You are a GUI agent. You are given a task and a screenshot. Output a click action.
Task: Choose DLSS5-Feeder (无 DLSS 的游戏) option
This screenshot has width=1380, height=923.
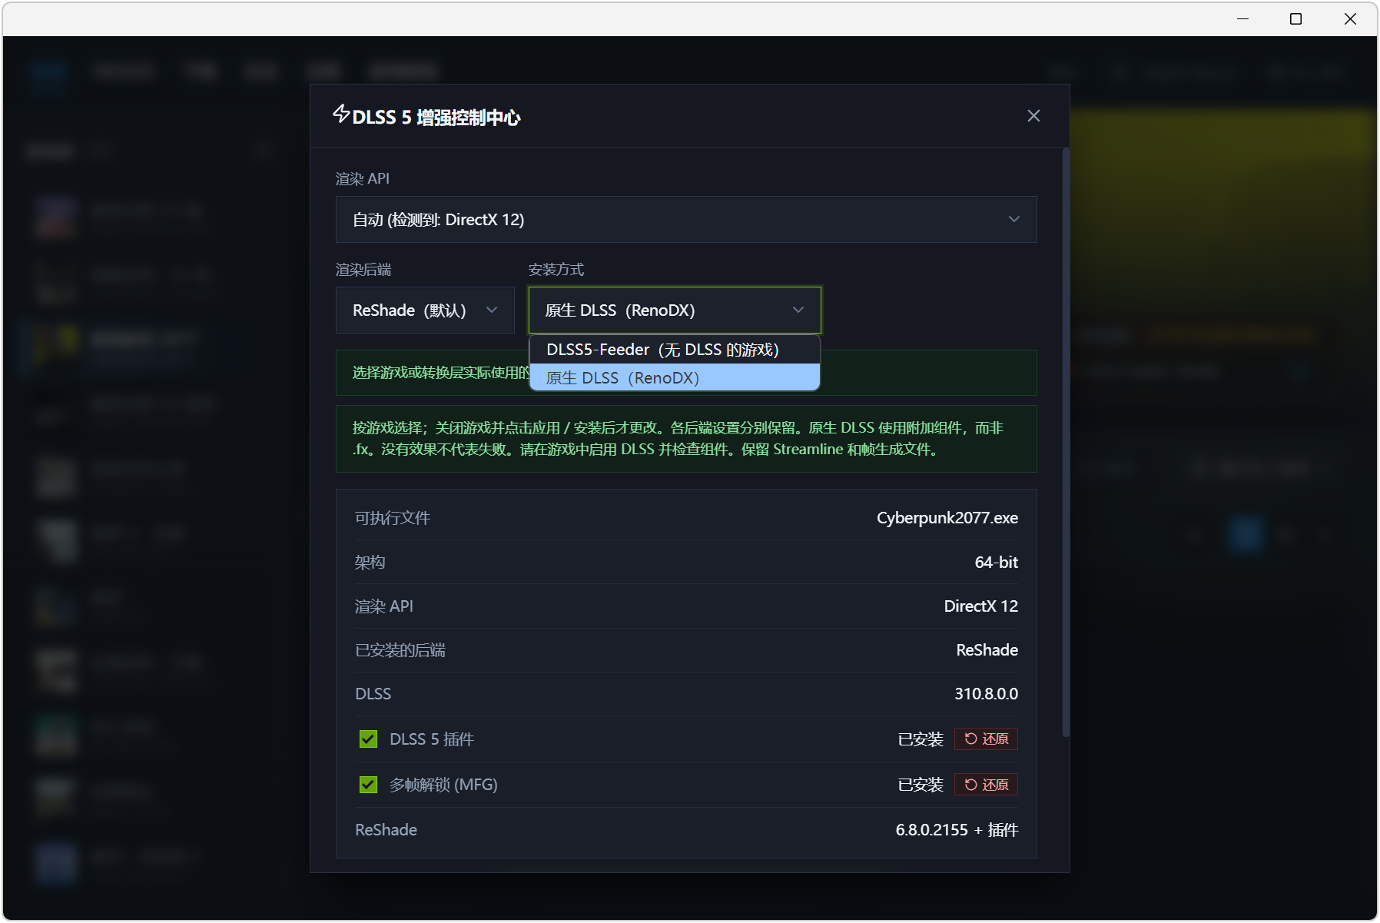(675, 350)
